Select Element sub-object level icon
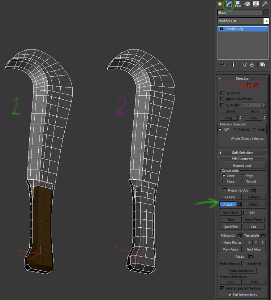Image resolution: width=271 pixels, height=300 pixels. pos(256,85)
